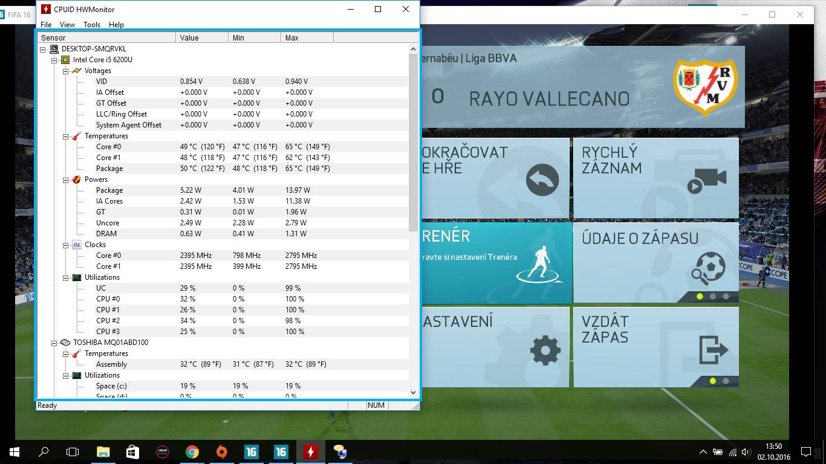
Task: Open Google Chrome from the taskbar
Action: point(192,452)
